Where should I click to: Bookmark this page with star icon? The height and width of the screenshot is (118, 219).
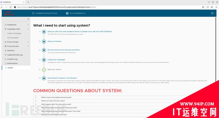click(x=203, y=7)
